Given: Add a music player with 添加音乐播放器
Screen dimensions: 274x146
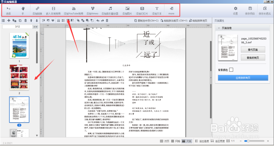Looking at the screenshot, I should click(x=110, y=10).
